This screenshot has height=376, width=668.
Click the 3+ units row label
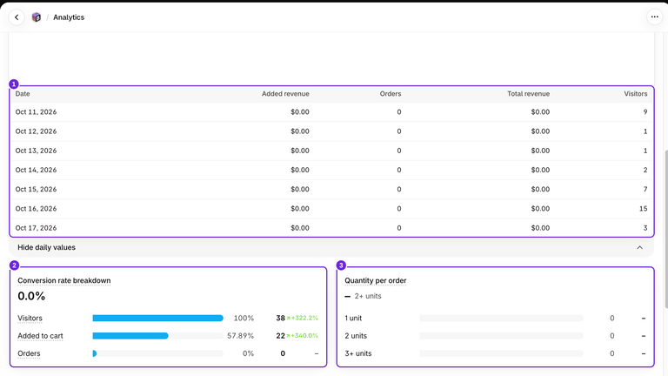(357, 353)
